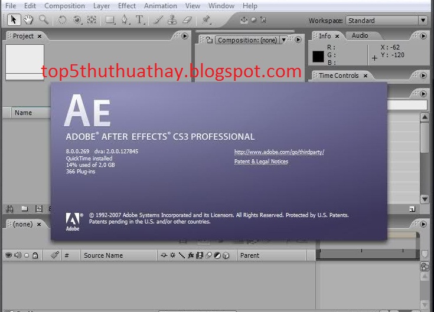434x312 pixels.
Task: Select the Info panel tab
Action: pyautogui.click(x=325, y=36)
